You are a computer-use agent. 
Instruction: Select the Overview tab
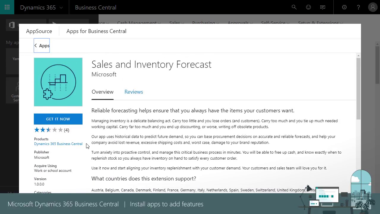click(x=102, y=92)
